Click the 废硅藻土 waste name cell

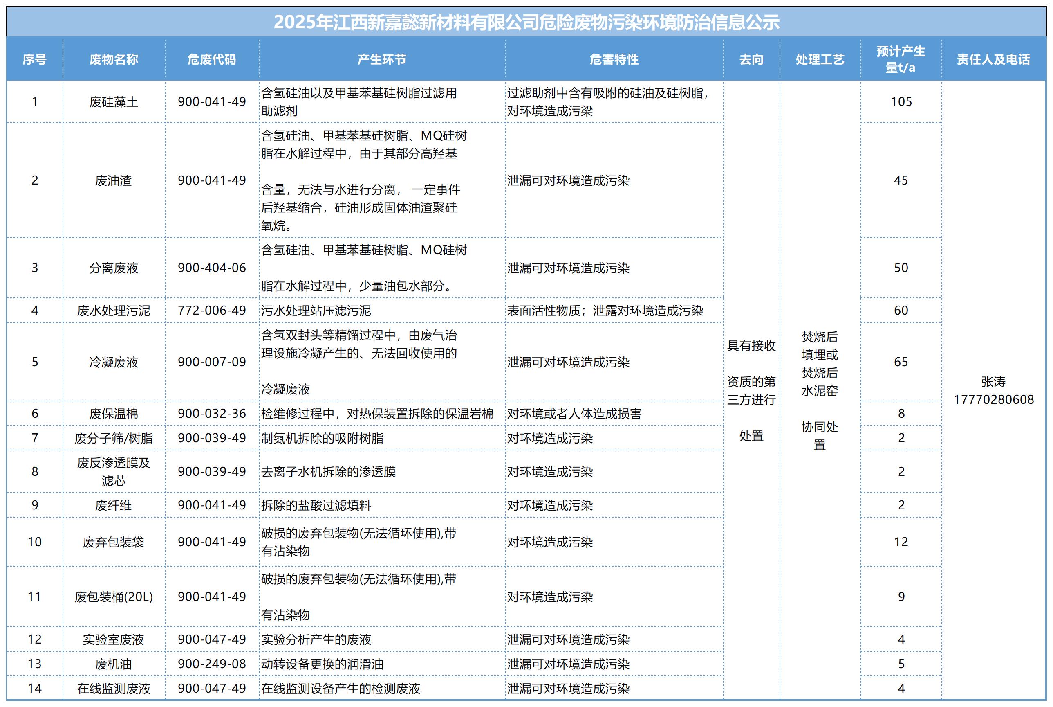point(114,102)
